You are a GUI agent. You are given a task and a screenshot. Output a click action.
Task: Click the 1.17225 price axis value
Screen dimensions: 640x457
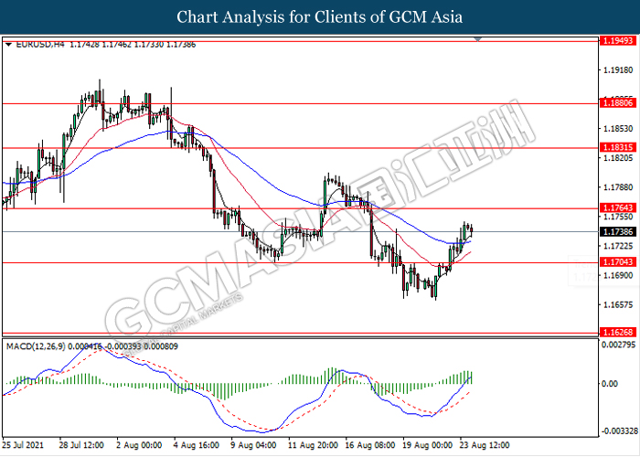[x=618, y=246]
